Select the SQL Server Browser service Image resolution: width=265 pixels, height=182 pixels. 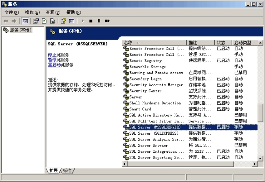click(x=149, y=145)
